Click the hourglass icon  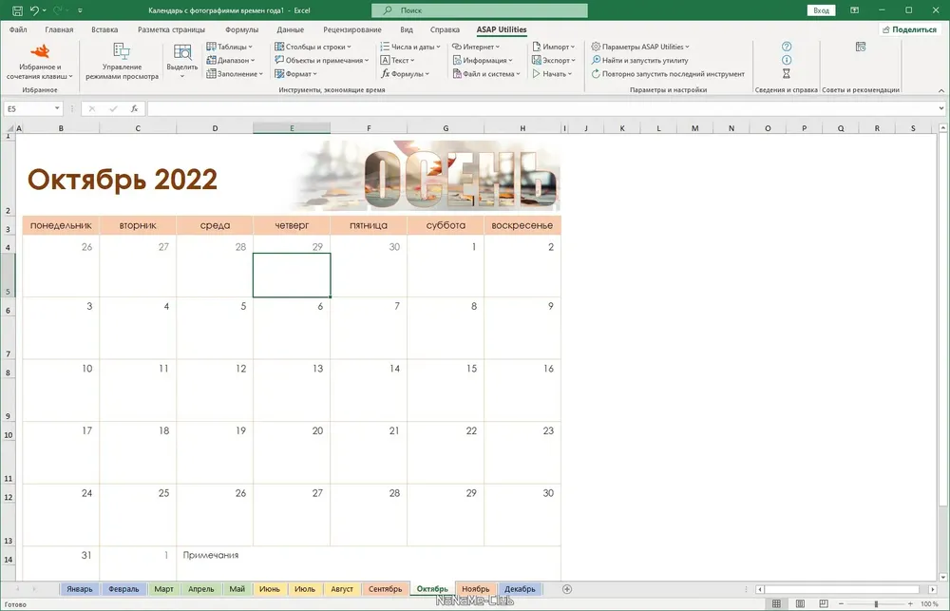[x=787, y=74]
